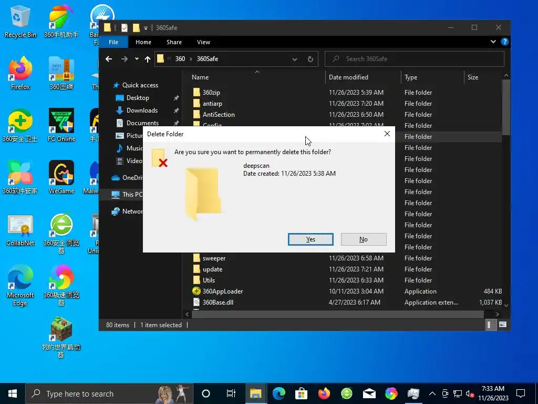This screenshot has width=538, height=404.
Task: Select the AntiSection folder
Action: click(219, 114)
